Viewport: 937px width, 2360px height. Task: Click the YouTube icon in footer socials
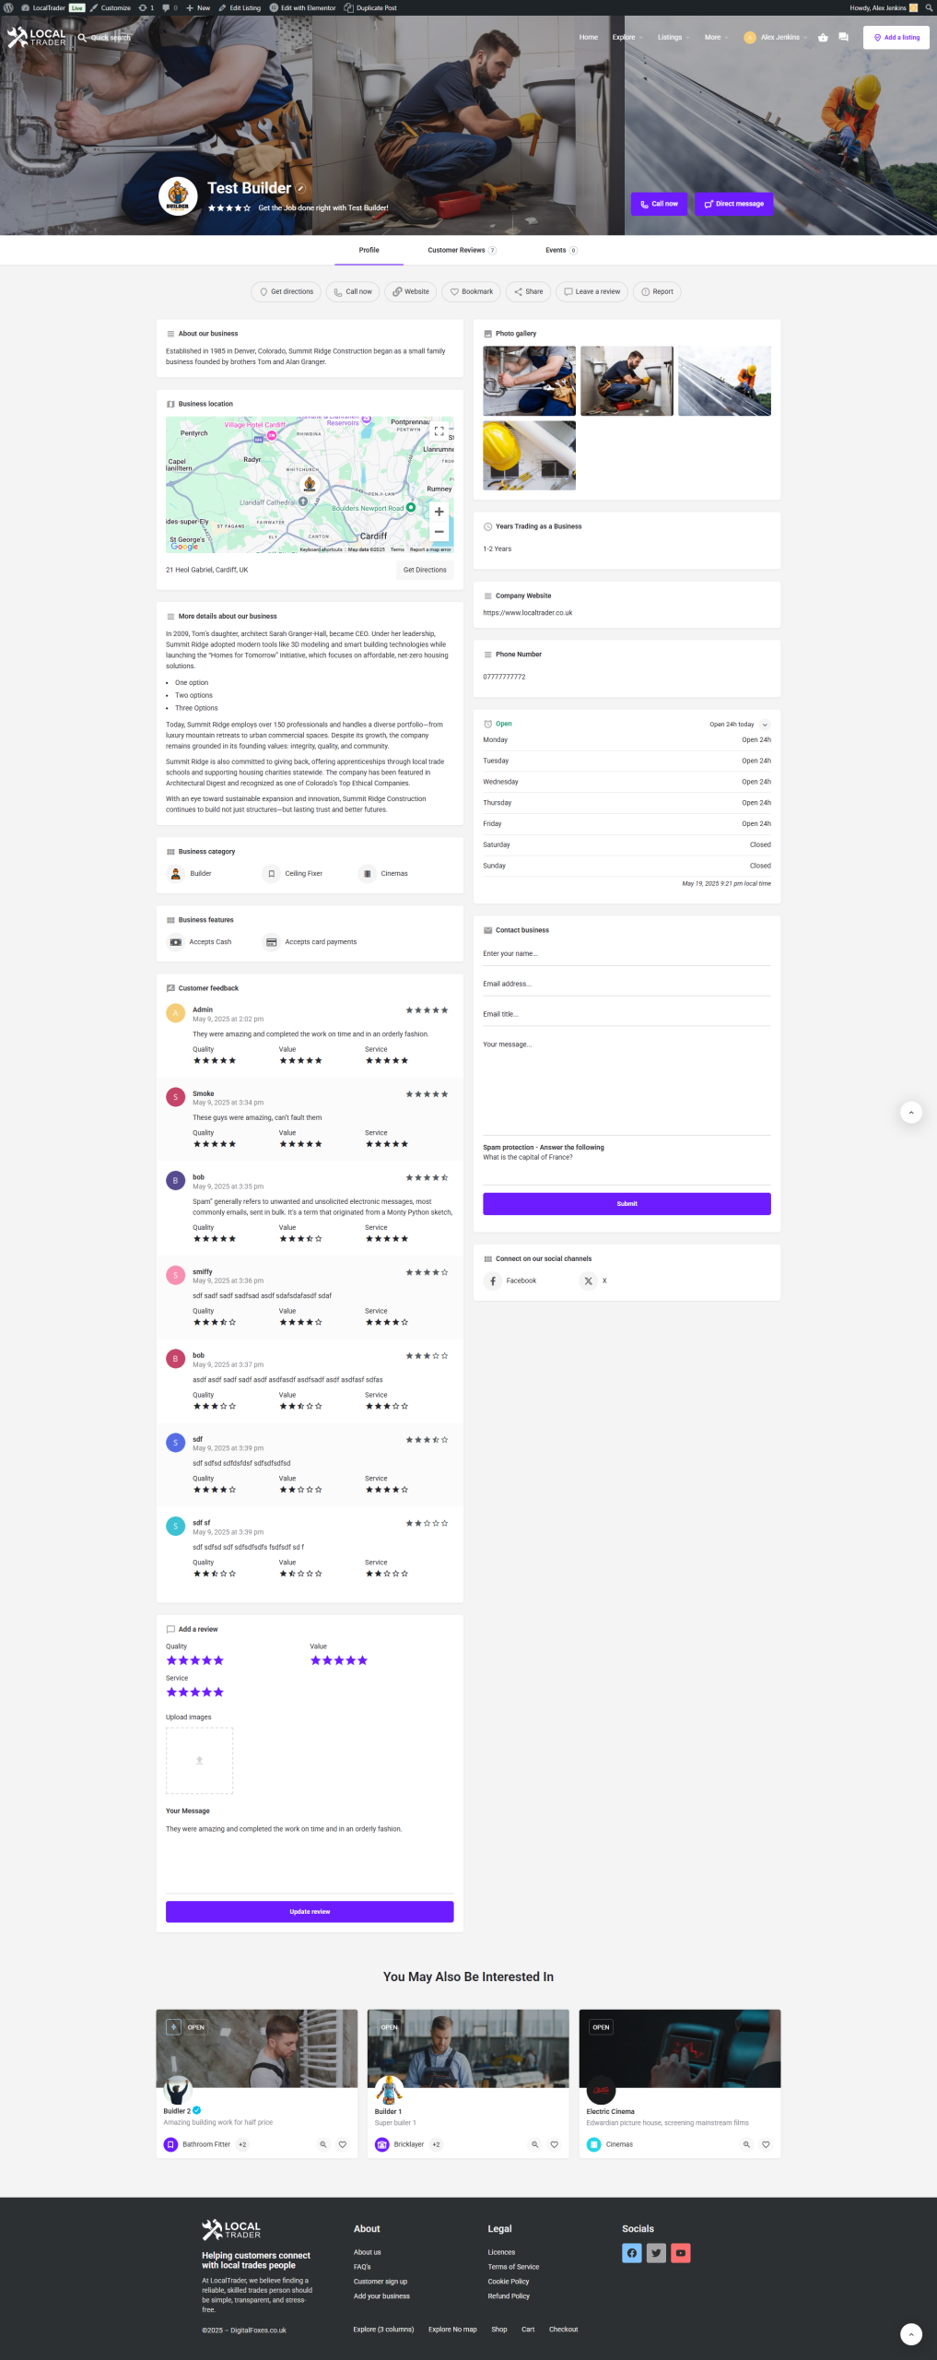[x=681, y=2253]
